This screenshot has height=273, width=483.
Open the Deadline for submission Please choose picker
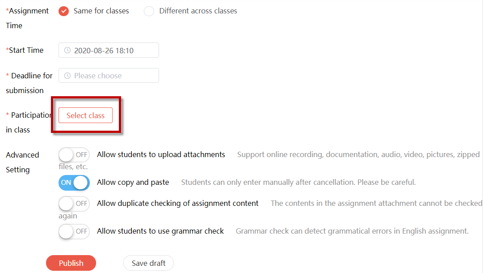(109, 76)
